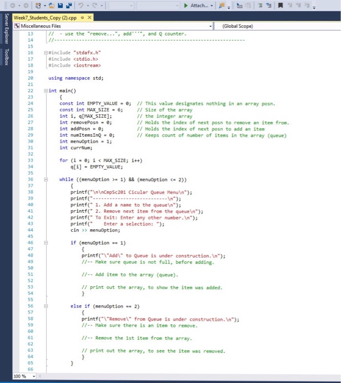Collapse the int main() block at line 22
This screenshot has width=341, height=383.
[x=45, y=91]
